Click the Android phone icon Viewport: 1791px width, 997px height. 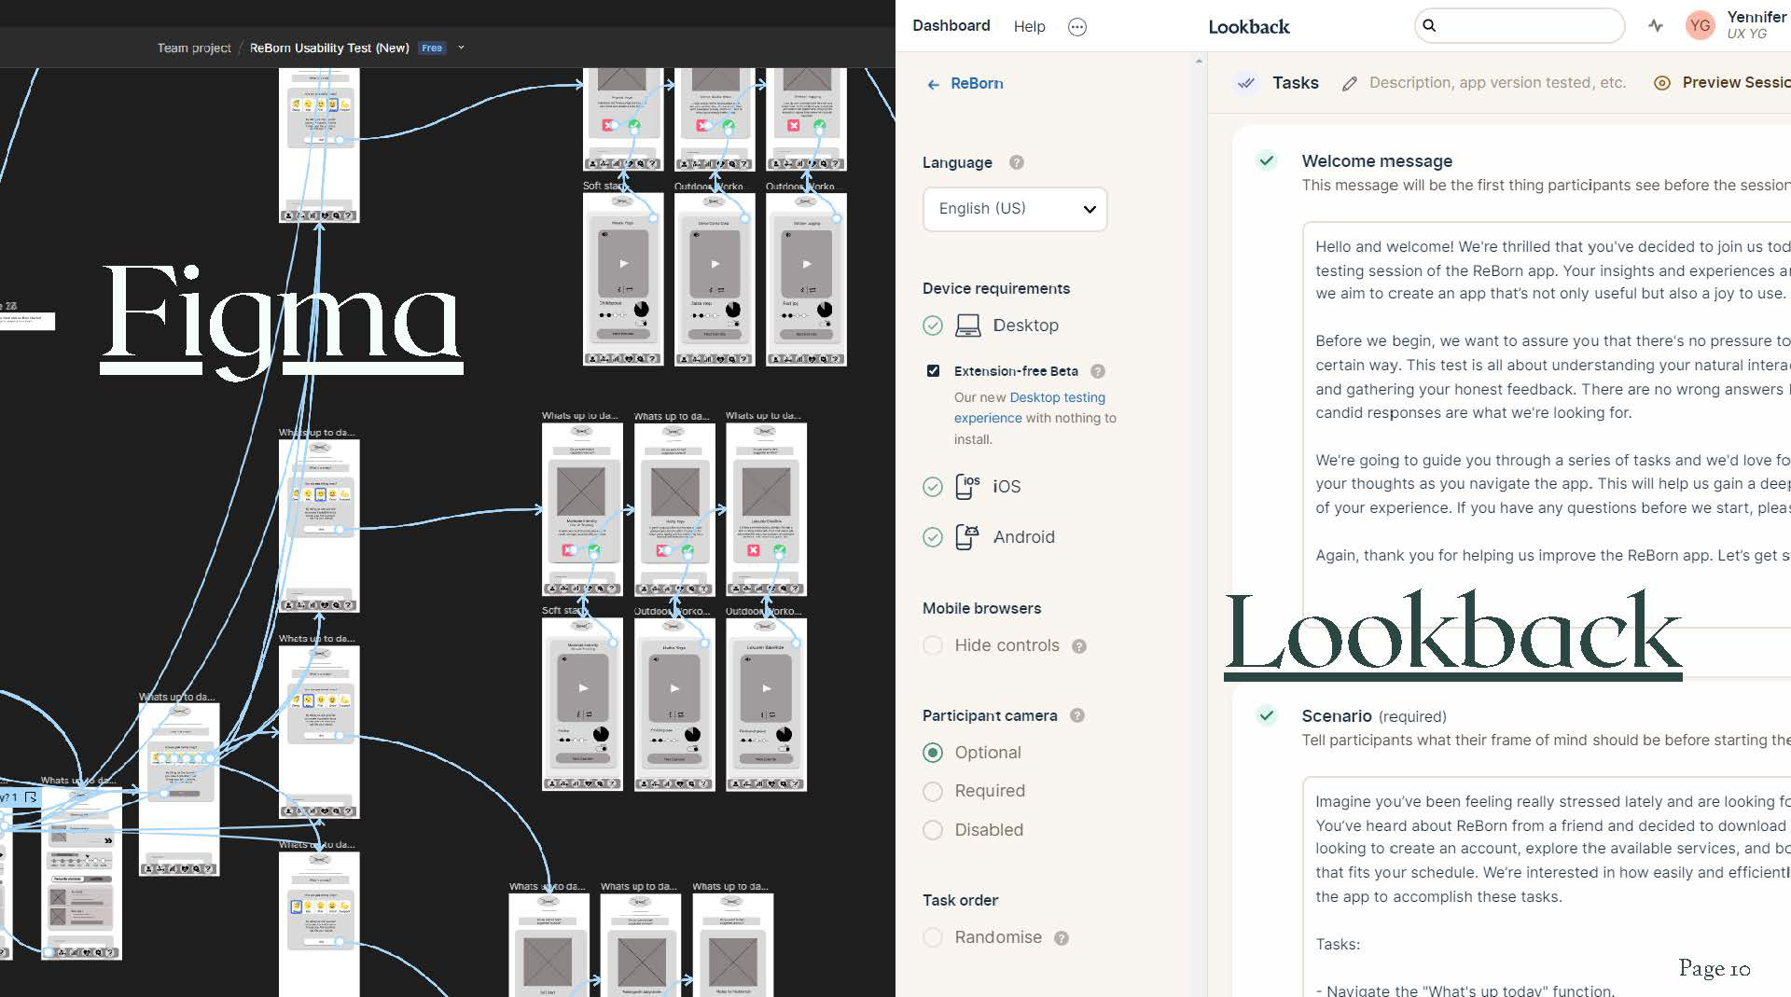coord(967,537)
